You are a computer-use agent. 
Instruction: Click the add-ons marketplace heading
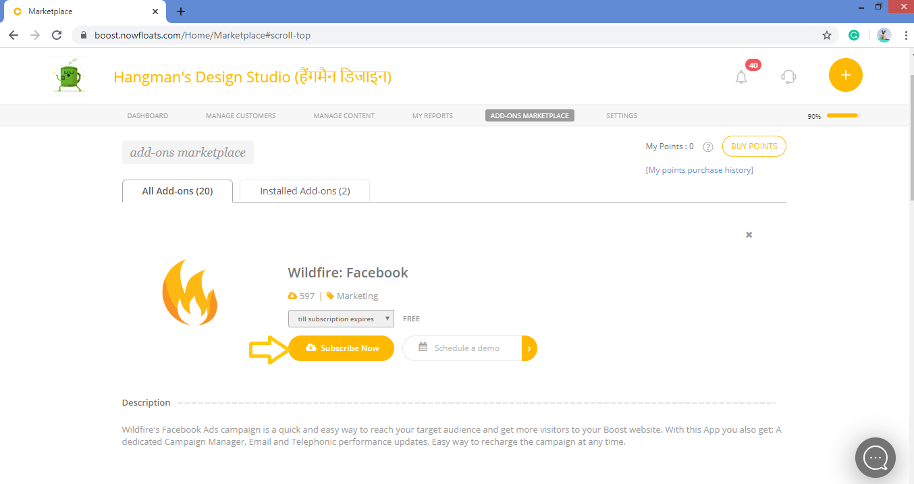[x=188, y=153]
